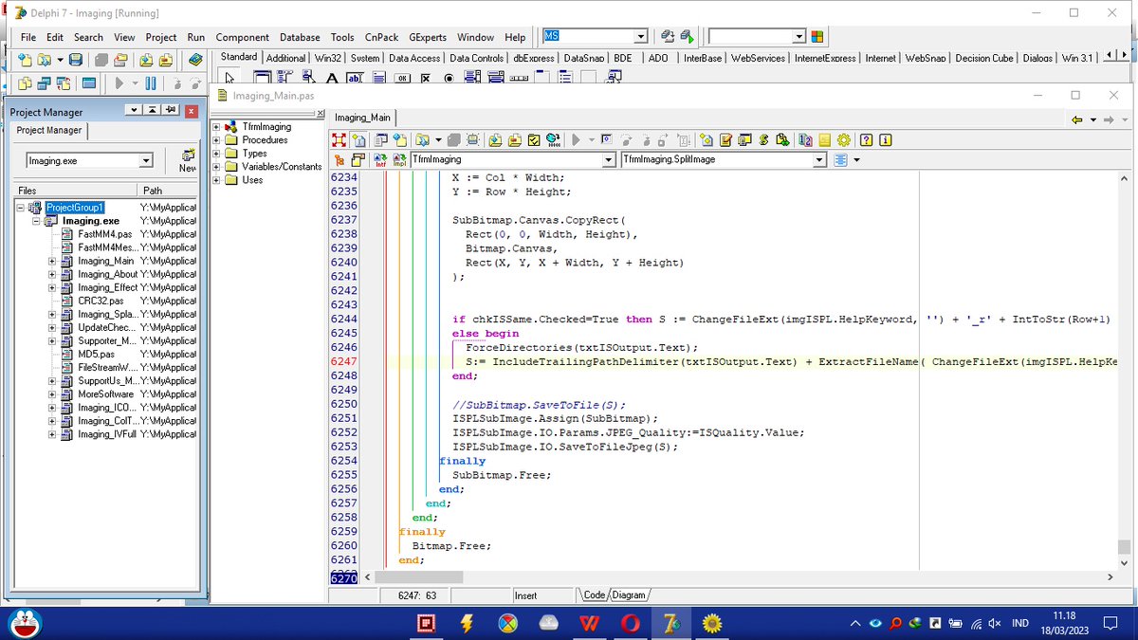Click the Delphi 7 taskbar icon
Screen dimensions: 1138x640
coord(670,623)
